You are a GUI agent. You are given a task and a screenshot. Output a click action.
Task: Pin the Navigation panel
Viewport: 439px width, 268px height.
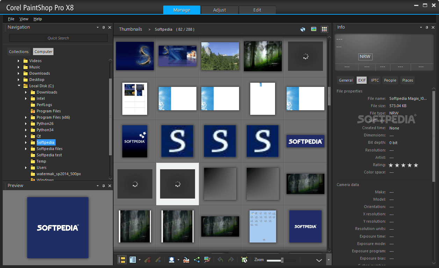pyautogui.click(x=103, y=27)
